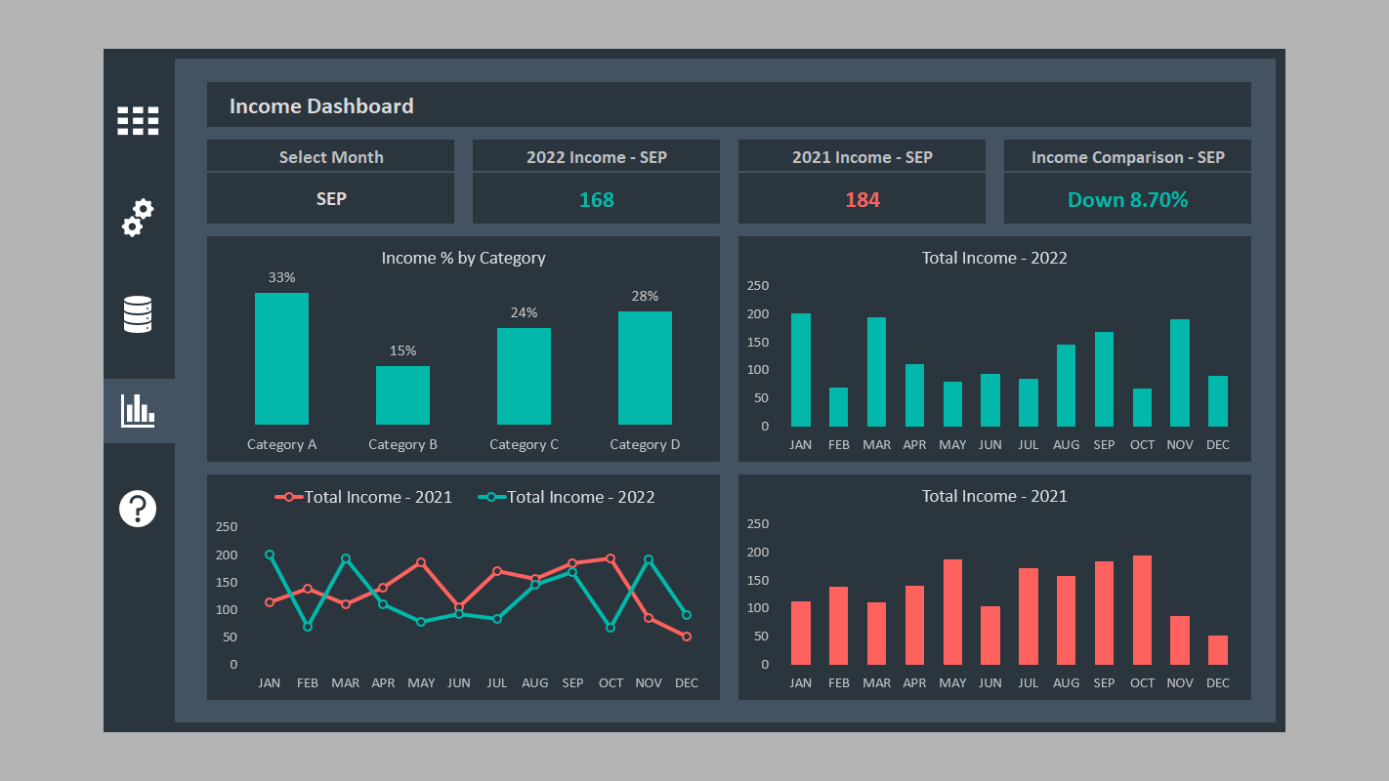Select the JUL bar in 2021 chart
1389x781 pixels.
(x=1029, y=617)
